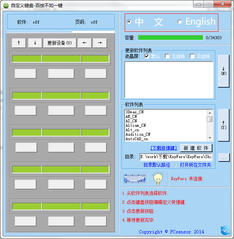Viewport: 234px width, 239px height.
Task: Click second row left key button
Action: [26, 111]
